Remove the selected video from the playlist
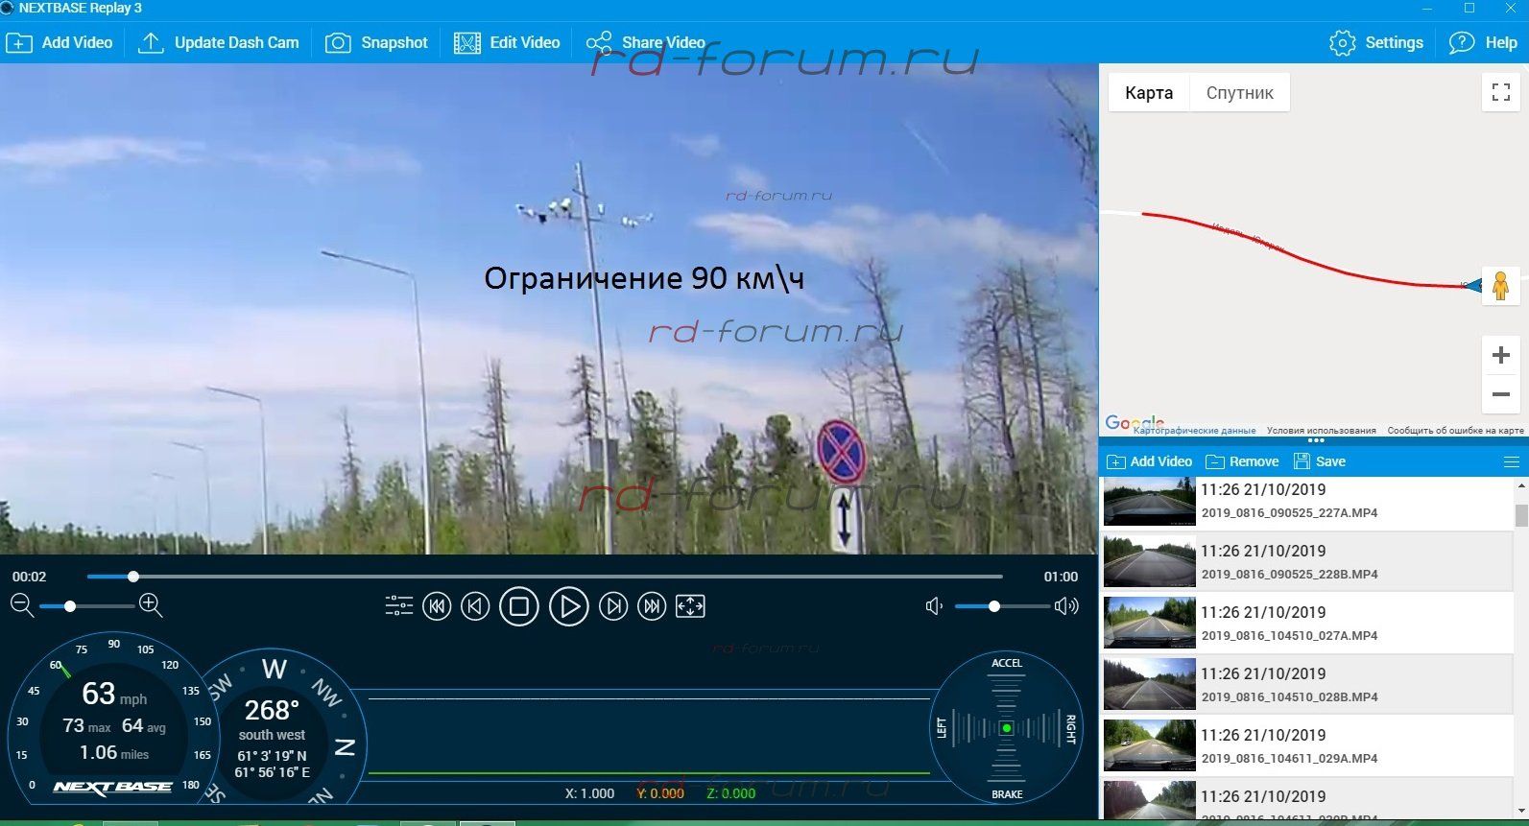1529x826 pixels. coord(1242,461)
